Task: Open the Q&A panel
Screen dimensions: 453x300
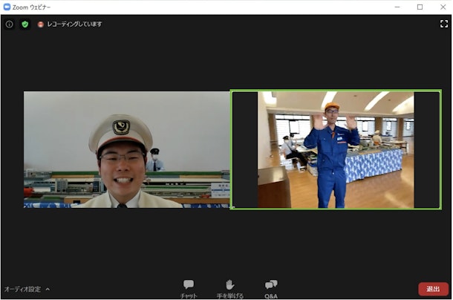Action: [x=271, y=284]
